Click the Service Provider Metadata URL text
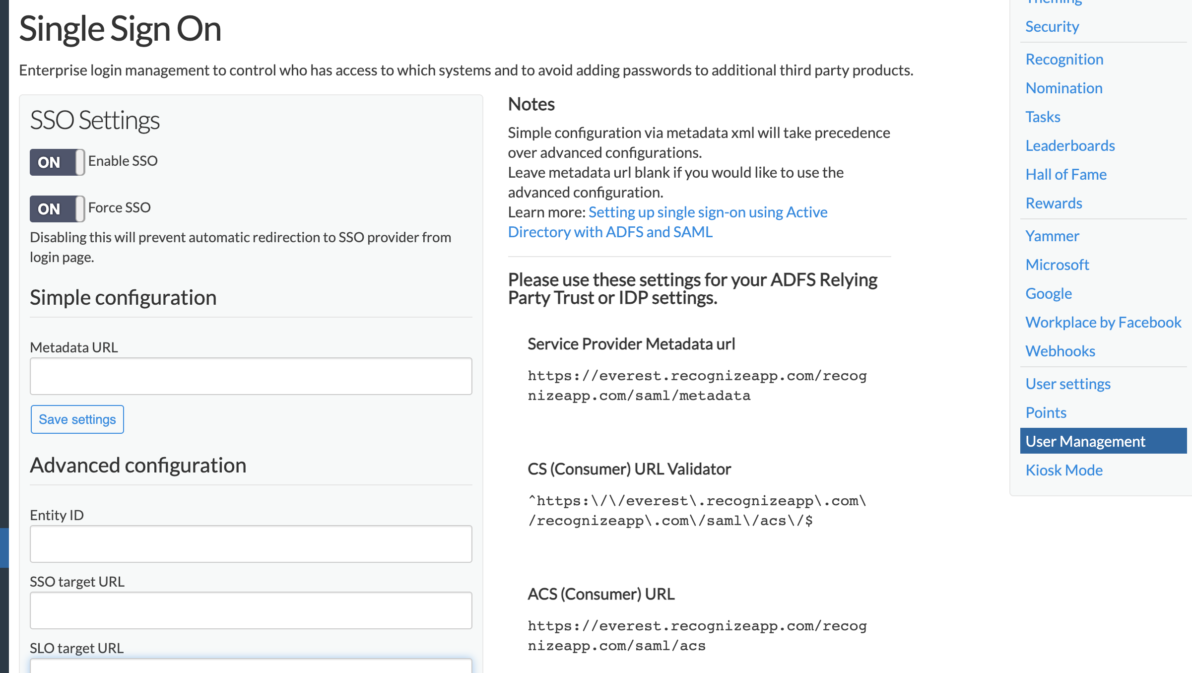 [x=697, y=386]
